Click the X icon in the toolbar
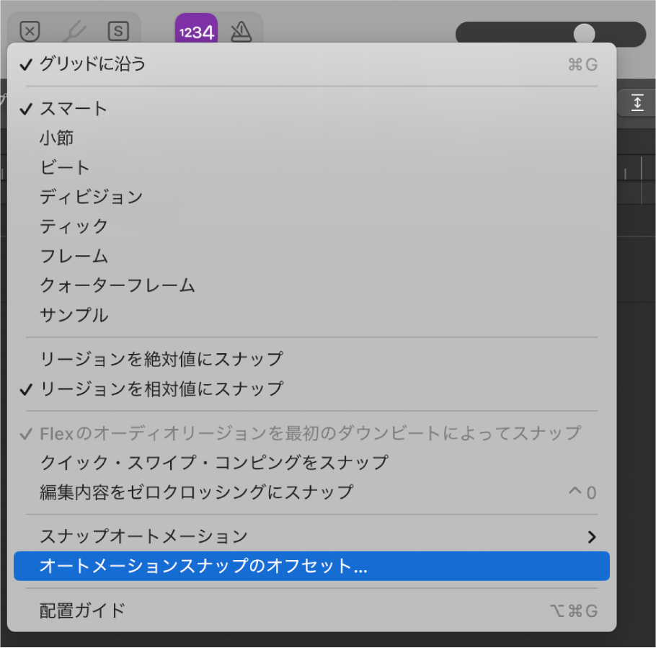 click(x=30, y=32)
